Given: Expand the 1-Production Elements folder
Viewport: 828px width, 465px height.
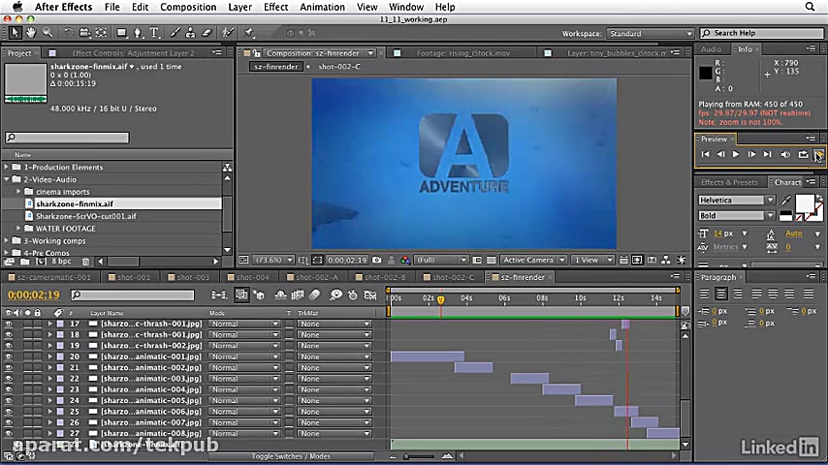Looking at the screenshot, I should tap(7, 167).
